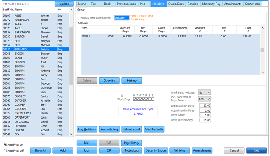Toggle the Friday work day checkbox

pyautogui.click(x=147, y=99)
